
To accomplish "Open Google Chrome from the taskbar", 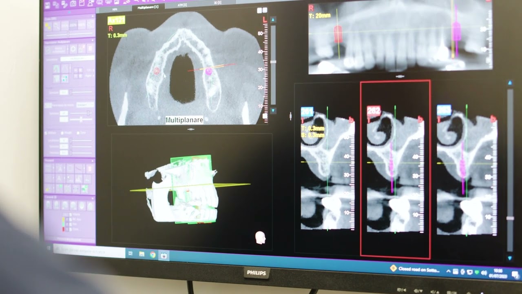I will (x=153, y=255).
